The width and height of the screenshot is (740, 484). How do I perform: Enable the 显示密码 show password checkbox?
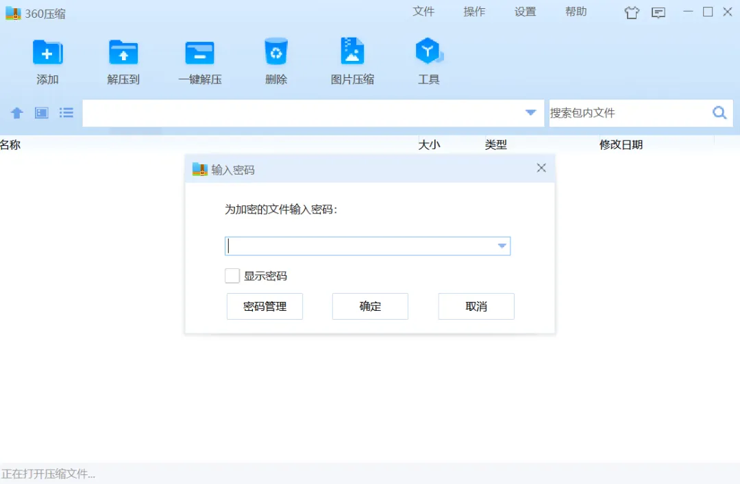click(232, 276)
